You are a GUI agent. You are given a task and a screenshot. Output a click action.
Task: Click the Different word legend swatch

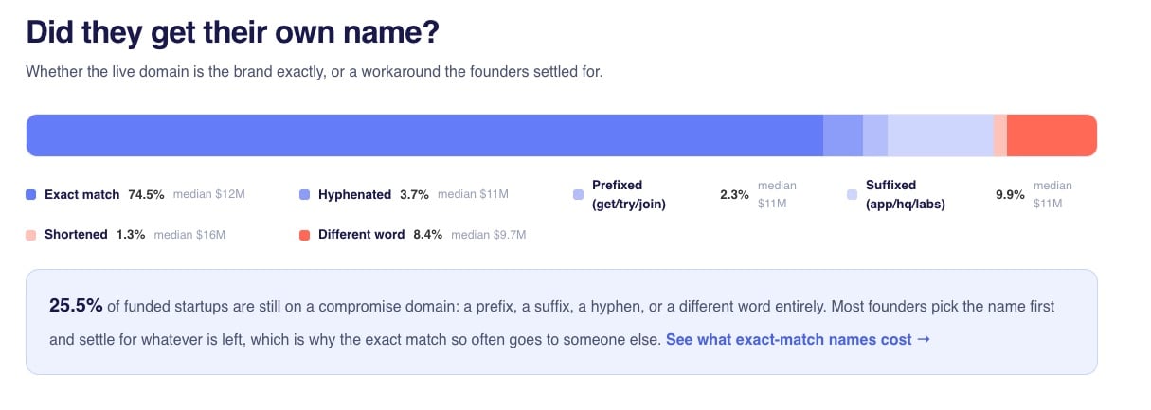pyautogui.click(x=304, y=234)
